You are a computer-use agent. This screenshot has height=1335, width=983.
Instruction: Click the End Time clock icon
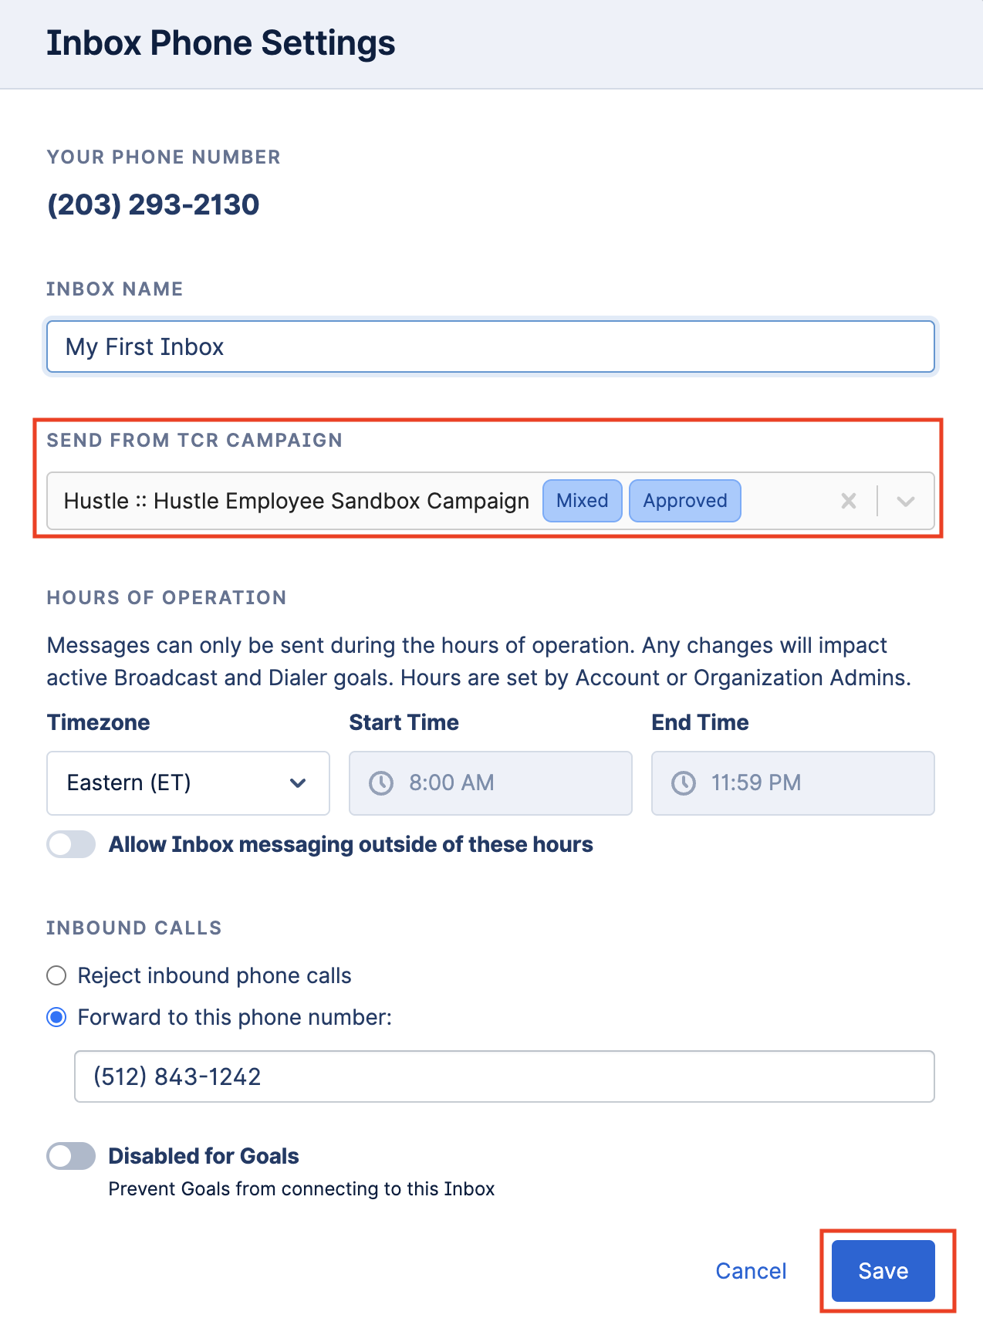coord(684,783)
